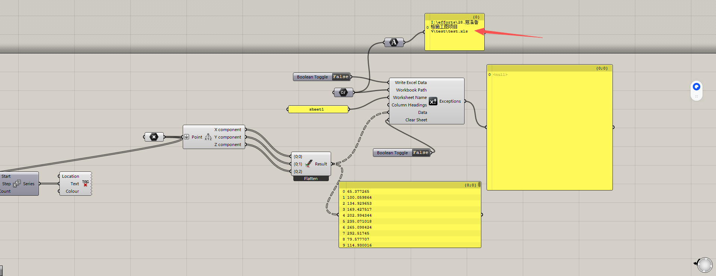The height and width of the screenshot is (276, 716).
Task: Click the Exceptions output of Write Excel
Action: tap(450, 101)
